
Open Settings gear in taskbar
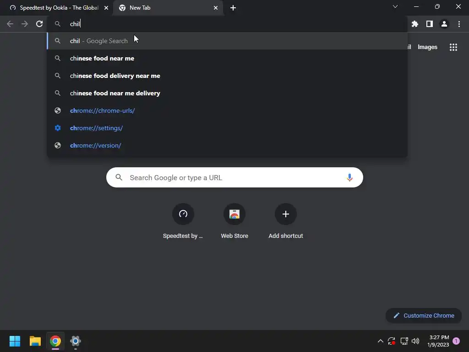pos(76,341)
